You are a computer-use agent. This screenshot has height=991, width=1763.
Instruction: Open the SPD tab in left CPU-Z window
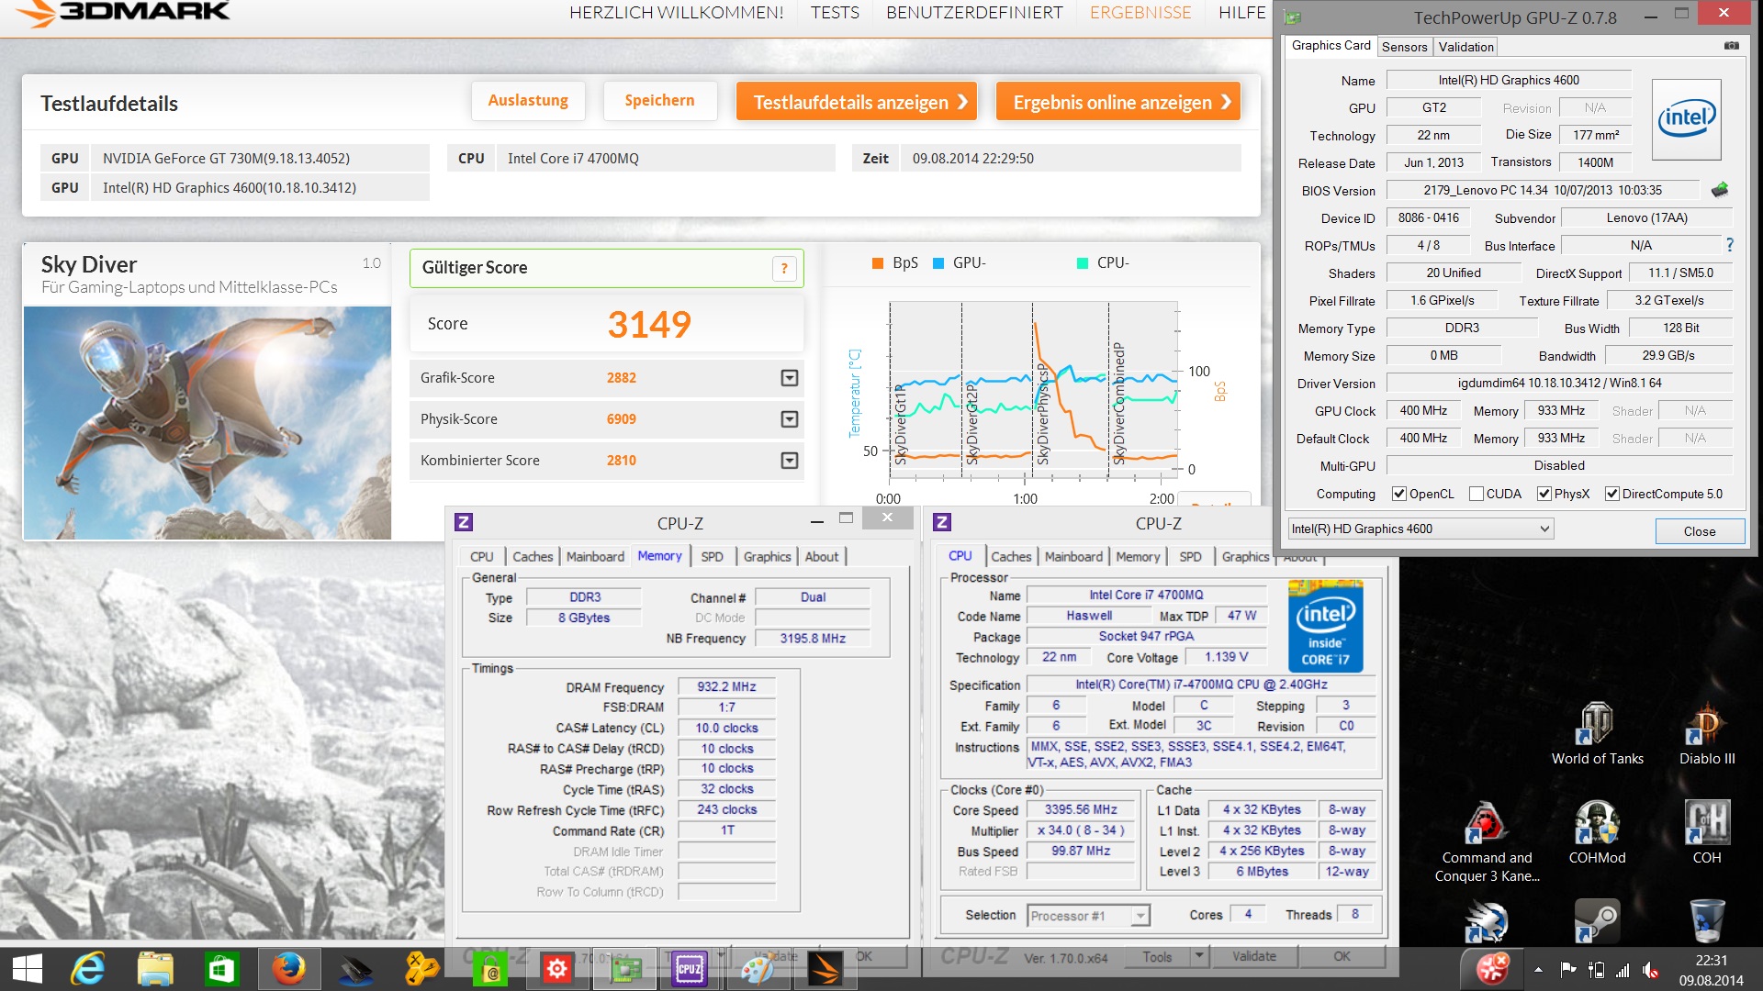(x=712, y=556)
